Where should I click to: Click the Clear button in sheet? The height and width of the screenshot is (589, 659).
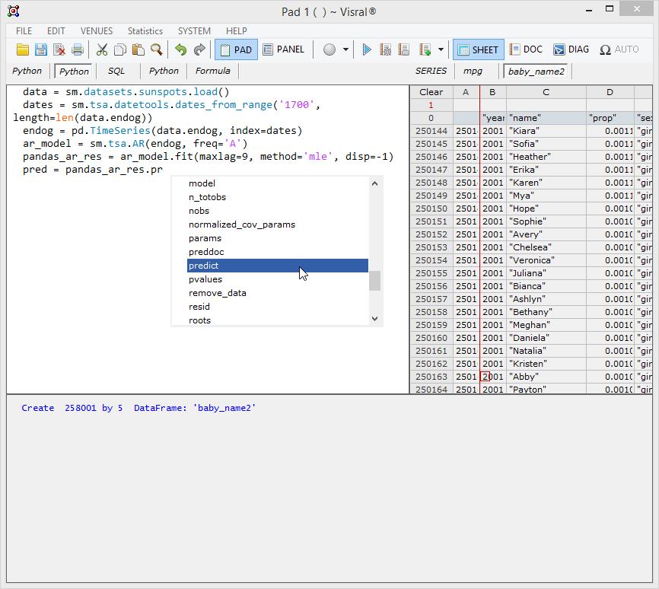[431, 92]
